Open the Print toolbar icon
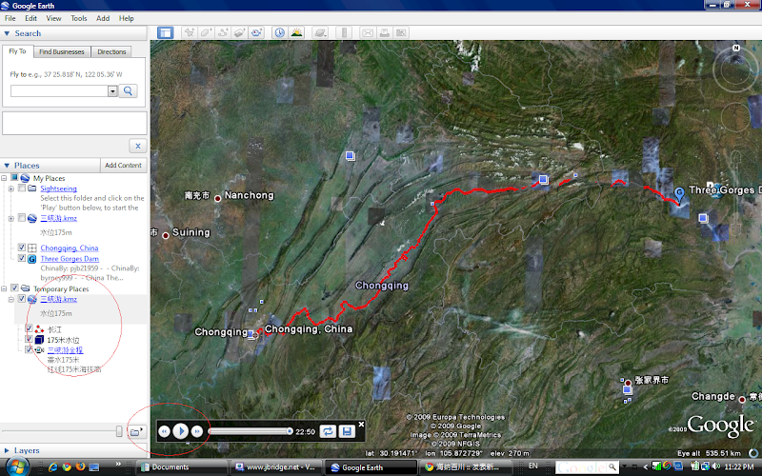762x476 pixels. click(385, 33)
